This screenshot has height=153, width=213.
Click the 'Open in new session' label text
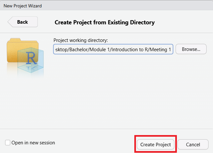[x=33, y=143]
